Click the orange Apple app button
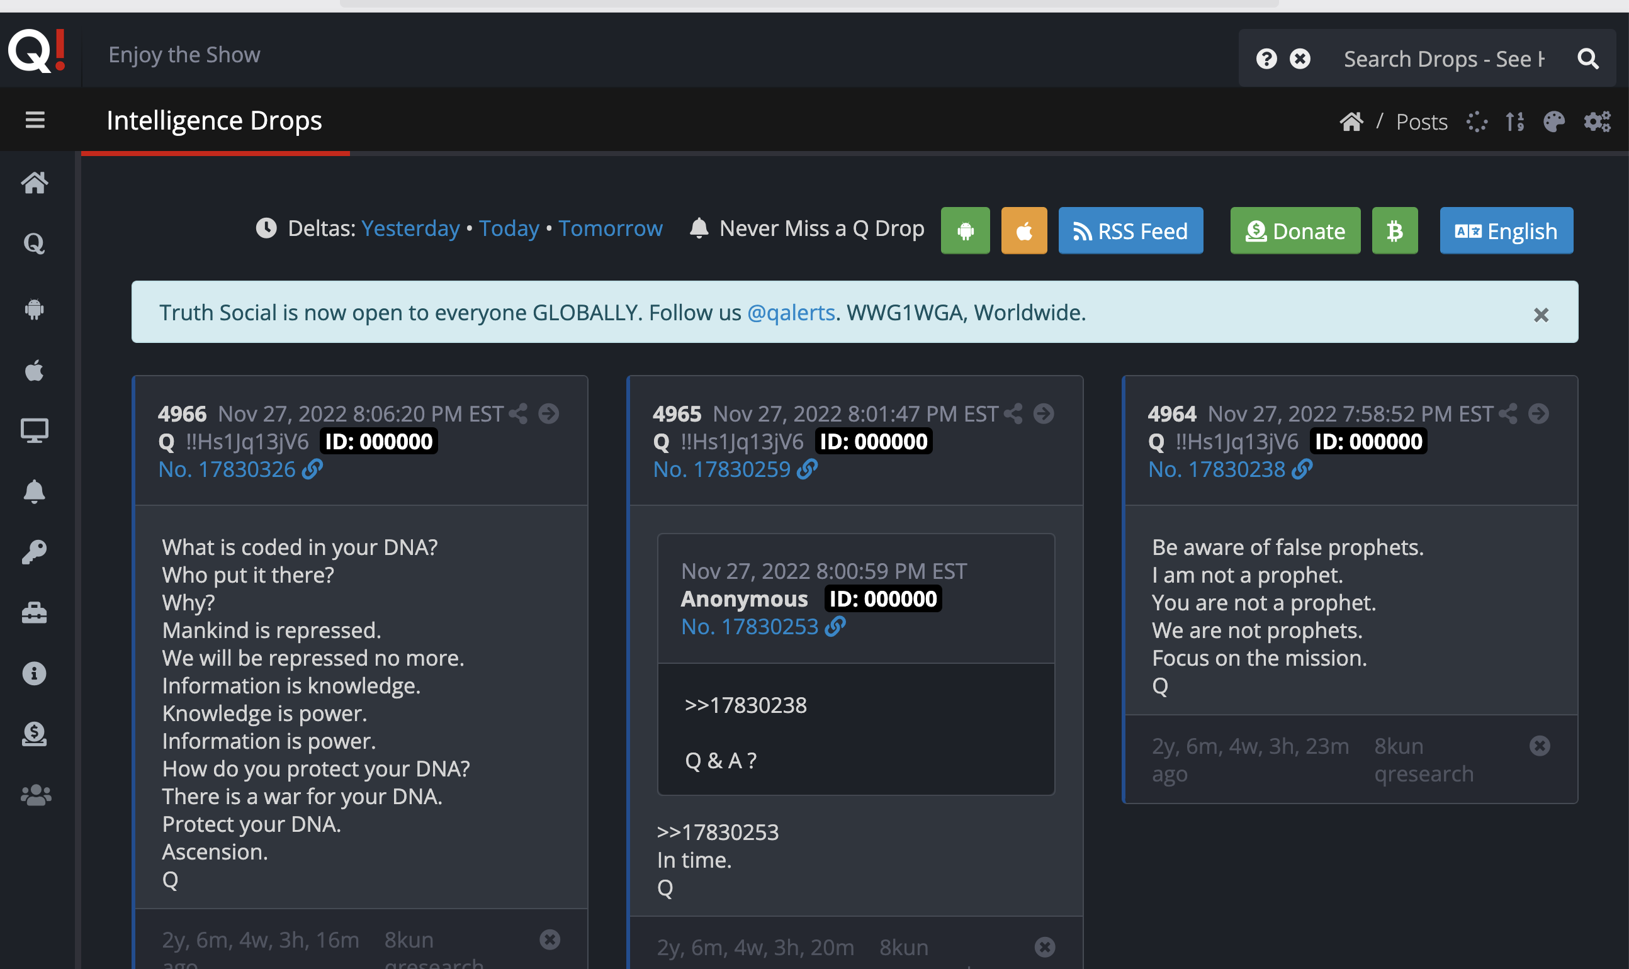Viewport: 1629px width, 969px height. [1023, 230]
